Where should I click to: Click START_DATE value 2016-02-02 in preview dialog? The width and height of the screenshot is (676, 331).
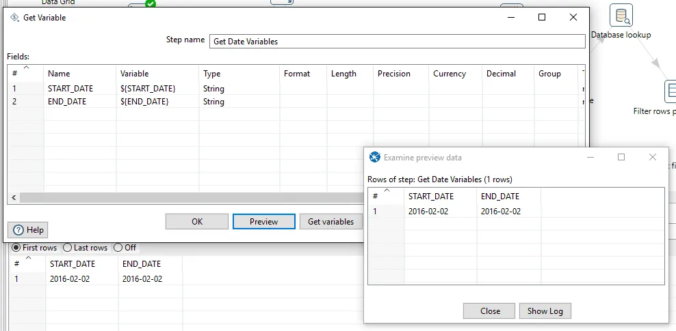click(440, 211)
